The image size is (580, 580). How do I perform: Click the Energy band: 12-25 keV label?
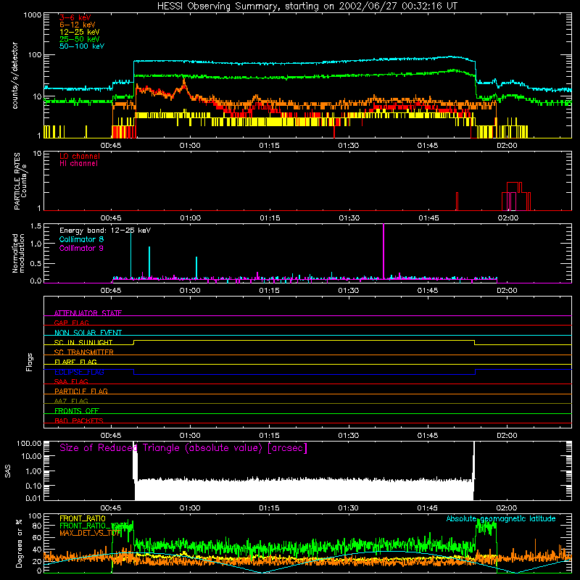[x=104, y=231]
